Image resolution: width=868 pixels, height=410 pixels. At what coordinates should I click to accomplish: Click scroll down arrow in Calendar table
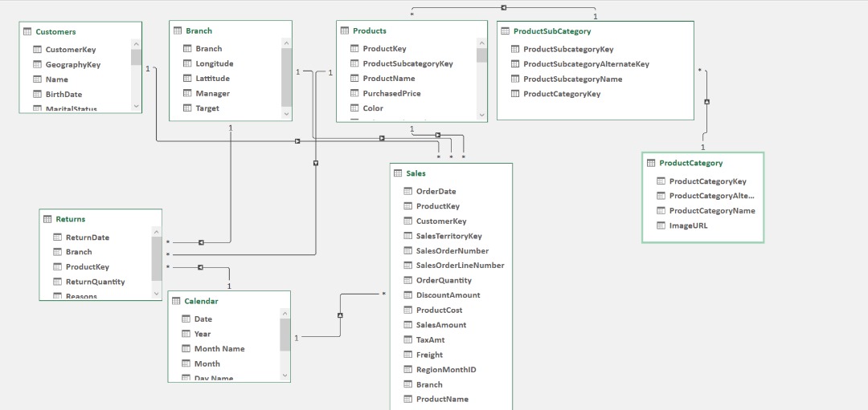coord(285,374)
